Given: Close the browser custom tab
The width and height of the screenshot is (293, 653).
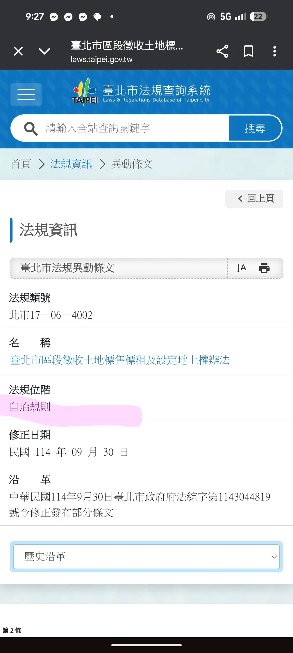Looking at the screenshot, I should click(x=18, y=52).
